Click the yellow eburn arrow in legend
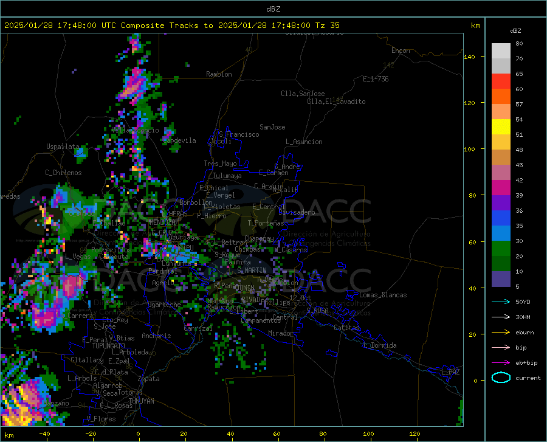This screenshot has height=442, width=547. pos(501,333)
